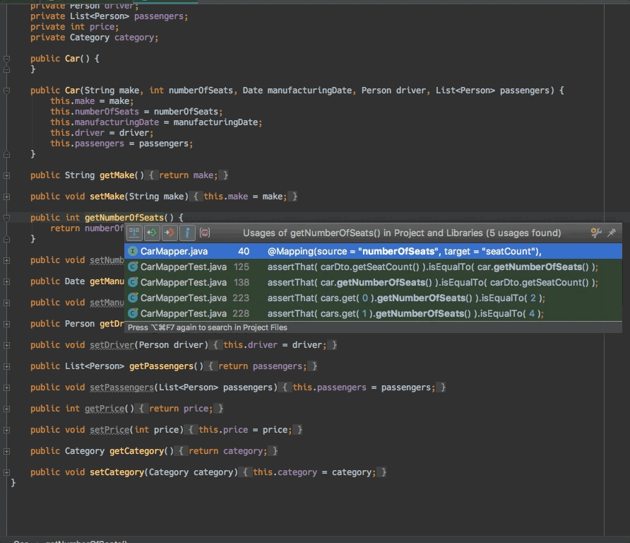Collapse the setCategory method using its fold marker

(x=6, y=472)
